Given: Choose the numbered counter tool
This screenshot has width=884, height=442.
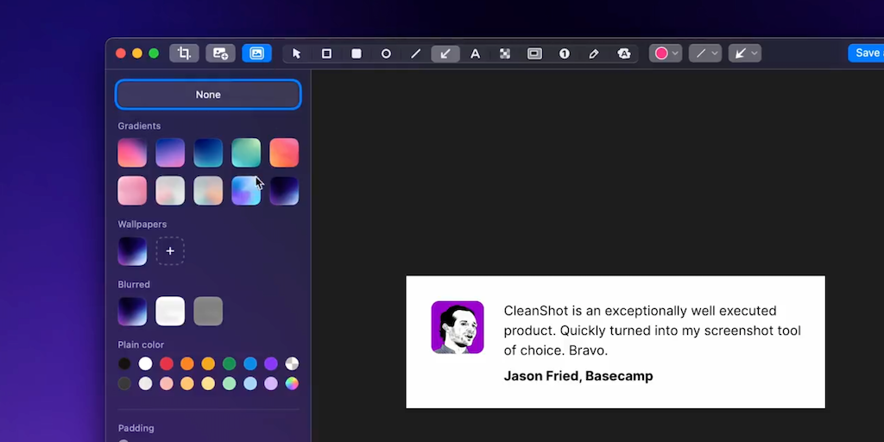Looking at the screenshot, I should click(x=564, y=54).
